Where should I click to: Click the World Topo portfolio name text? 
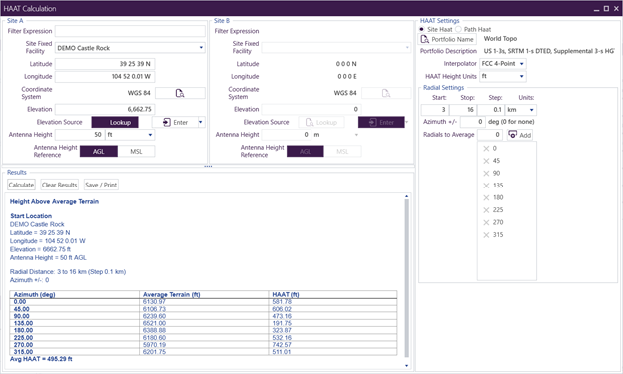(500, 39)
